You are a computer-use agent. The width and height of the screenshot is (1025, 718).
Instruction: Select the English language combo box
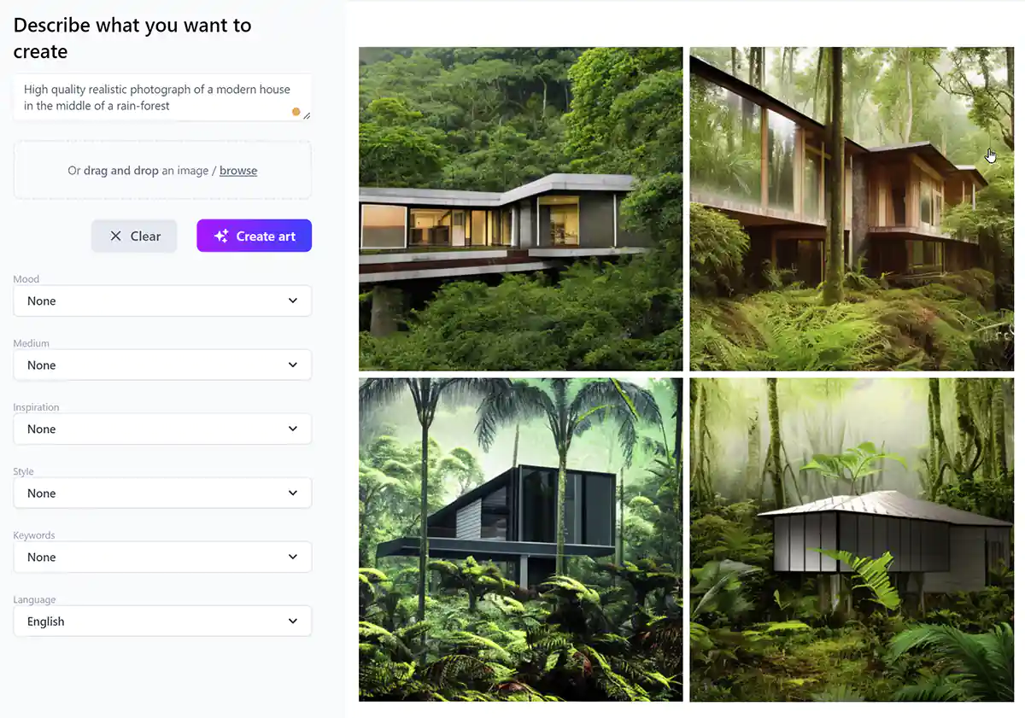click(162, 621)
